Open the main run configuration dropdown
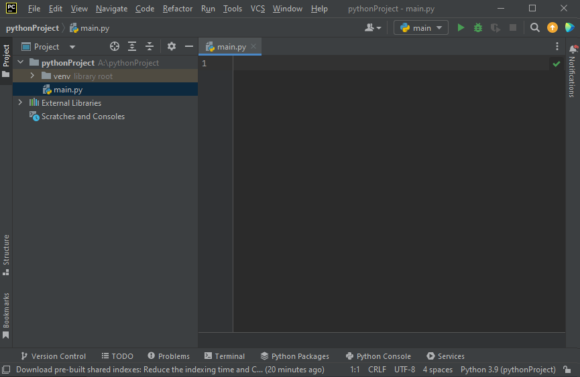This screenshot has width=580, height=377. tap(421, 28)
